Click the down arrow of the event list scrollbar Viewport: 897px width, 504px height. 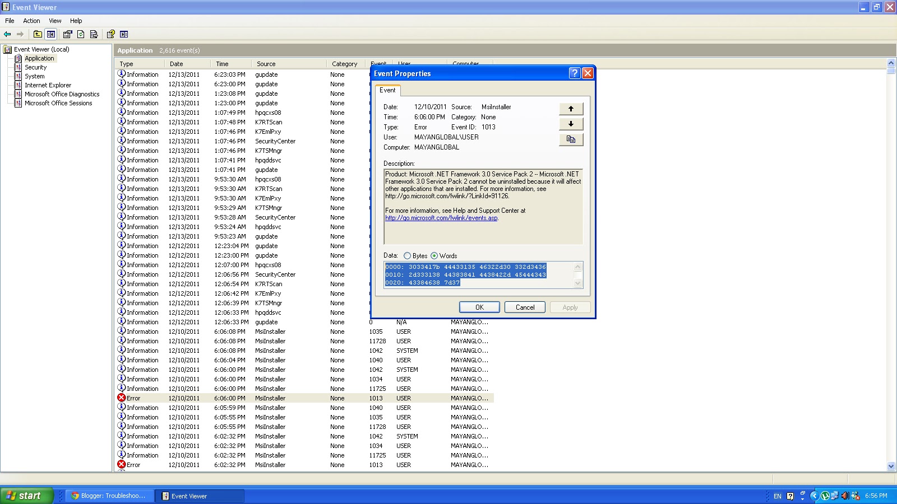click(891, 466)
